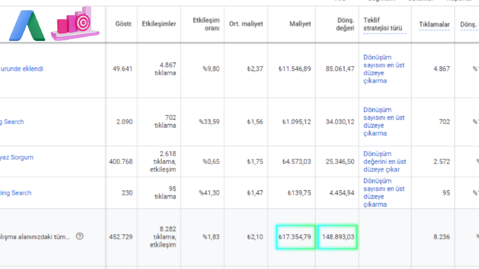
Task: Open the campaign link ending 'yaz Sorgum'
Action: (x=16, y=157)
